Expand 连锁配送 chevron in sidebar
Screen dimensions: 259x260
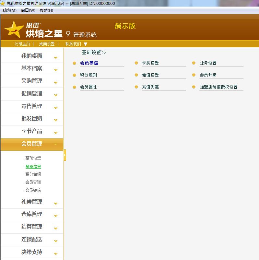[x=56, y=241]
